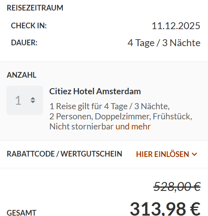Image resolution: width=208 pixels, height=216 pixels.
Task: Click the total price 313,98 €
Action: (165, 209)
